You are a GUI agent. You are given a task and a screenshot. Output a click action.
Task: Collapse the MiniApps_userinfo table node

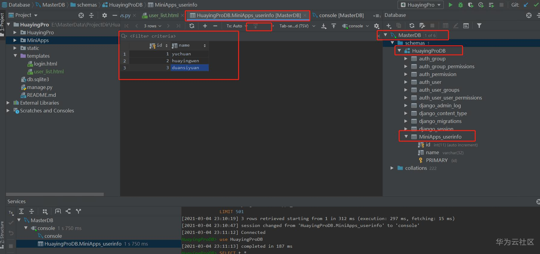click(x=406, y=137)
